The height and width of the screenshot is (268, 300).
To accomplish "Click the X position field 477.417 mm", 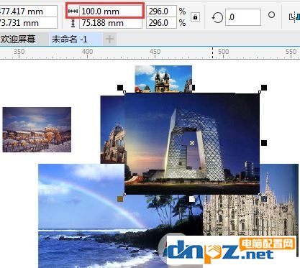I will click(x=28, y=11).
